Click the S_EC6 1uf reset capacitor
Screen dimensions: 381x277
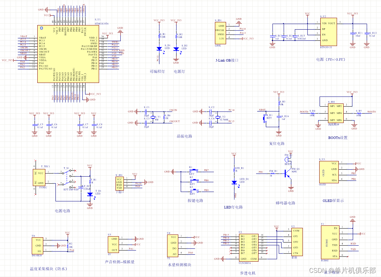279,117
